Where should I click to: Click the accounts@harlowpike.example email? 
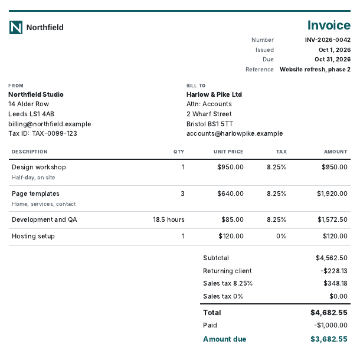coord(235,133)
